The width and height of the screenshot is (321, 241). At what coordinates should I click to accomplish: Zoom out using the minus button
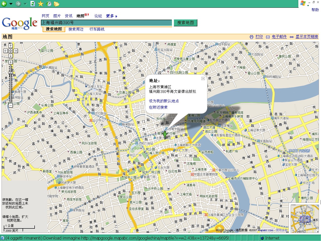[11, 105]
